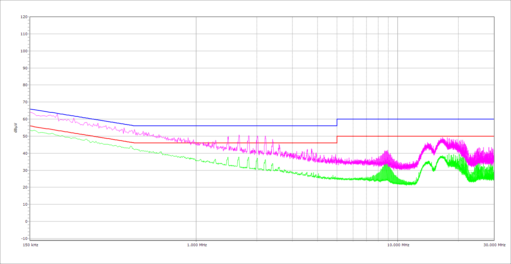Click the magenta trace's start at 150 kHz

coord(31,112)
